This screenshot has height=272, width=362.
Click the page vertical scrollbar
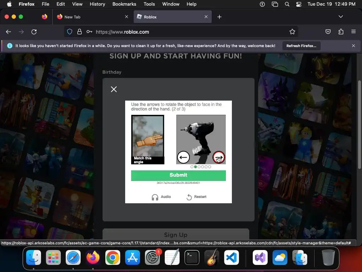tap(359, 125)
